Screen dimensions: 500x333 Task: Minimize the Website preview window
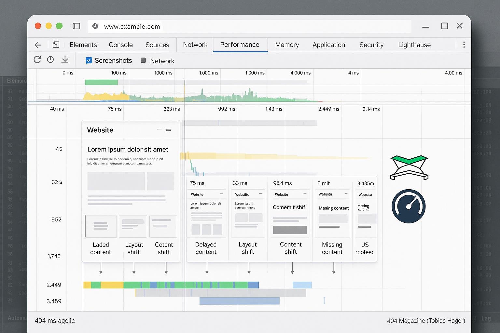pos(159,129)
